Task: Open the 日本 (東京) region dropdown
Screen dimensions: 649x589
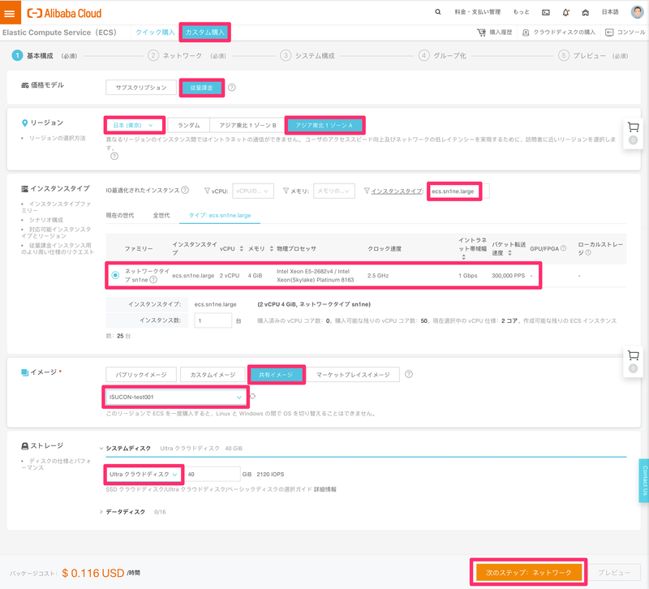Action: pyautogui.click(x=133, y=125)
